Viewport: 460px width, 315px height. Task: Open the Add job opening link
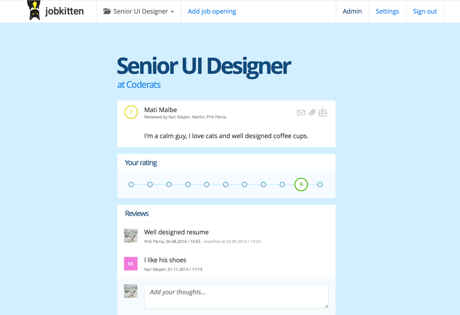(x=212, y=11)
